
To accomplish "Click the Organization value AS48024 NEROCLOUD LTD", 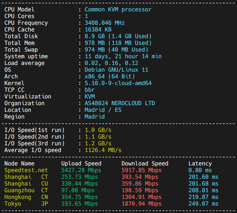I will 120,103.
